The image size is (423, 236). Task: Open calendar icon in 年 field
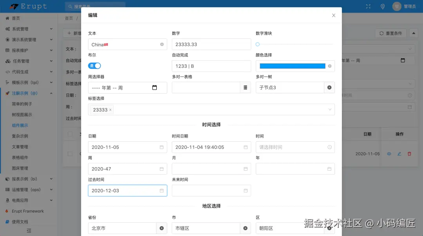[x=329, y=169]
